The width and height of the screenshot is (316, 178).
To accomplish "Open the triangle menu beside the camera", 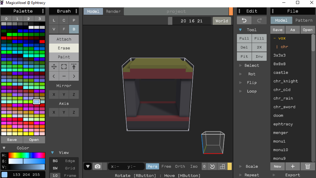I will click(88, 167).
